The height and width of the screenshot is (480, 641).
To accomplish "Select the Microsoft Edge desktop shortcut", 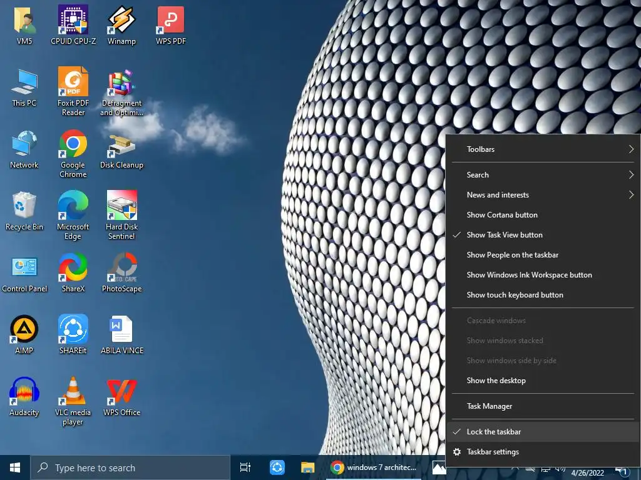I will [x=73, y=216].
